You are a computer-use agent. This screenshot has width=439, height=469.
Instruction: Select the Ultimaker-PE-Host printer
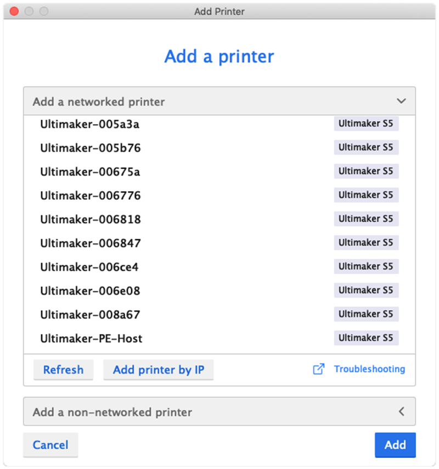point(91,338)
